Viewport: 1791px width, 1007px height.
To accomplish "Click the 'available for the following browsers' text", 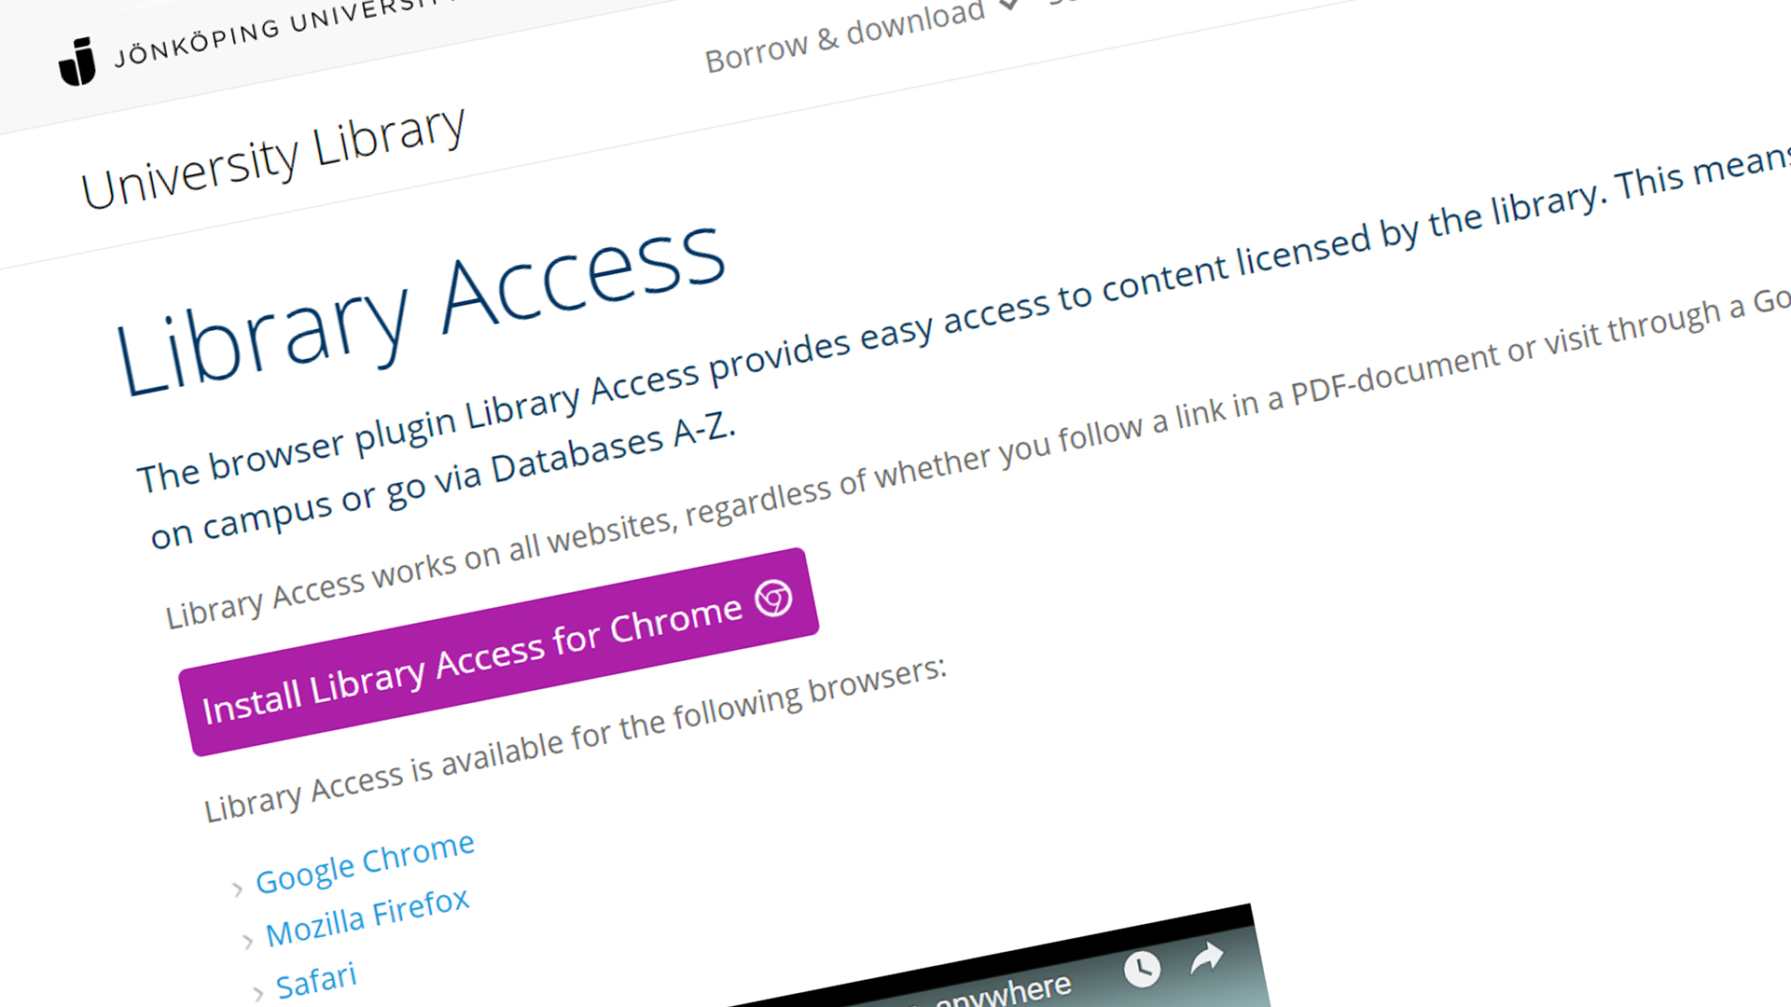I will pos(575,739).
